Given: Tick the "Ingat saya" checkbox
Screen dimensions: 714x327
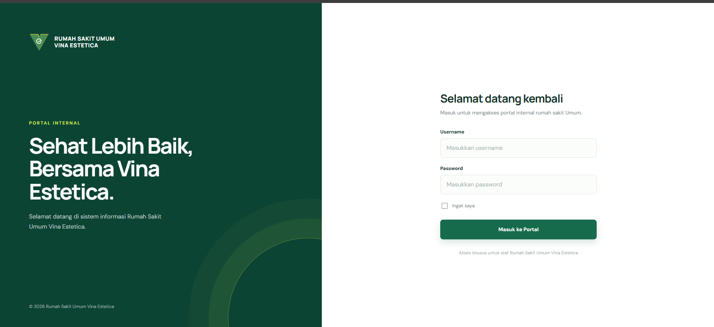Looking at the screenshot, I should (444, 206).
